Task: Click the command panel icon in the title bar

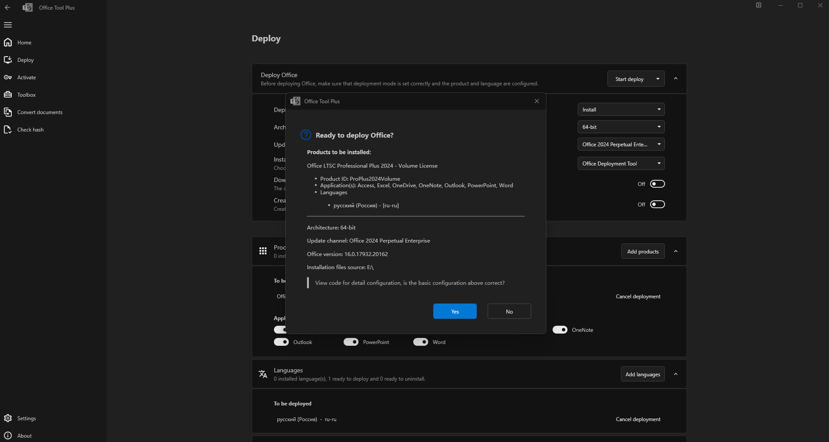Action: point(758,5)
